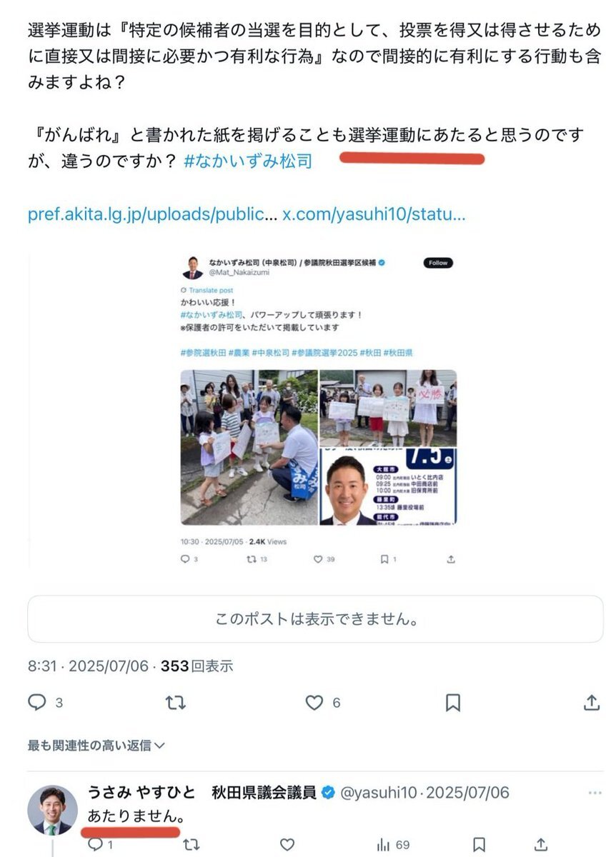The width and height of the screenshot is (606, 857).
Task: Bookmark the あたりません reply
Action: click(480, 846)
